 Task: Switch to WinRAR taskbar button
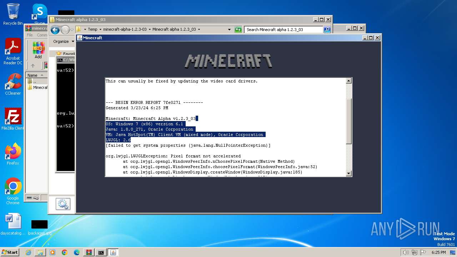89,252
